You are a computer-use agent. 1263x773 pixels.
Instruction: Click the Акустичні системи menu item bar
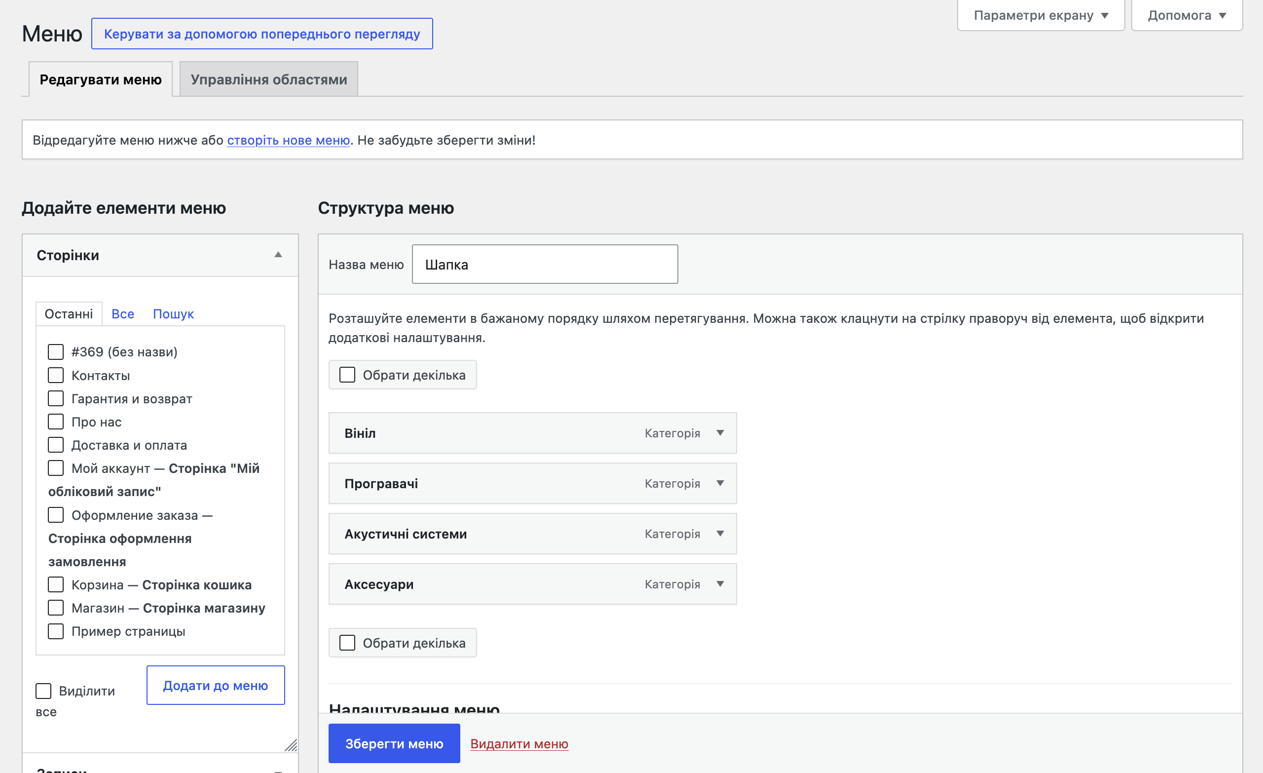pyautogui.click(x=532, y=534)
